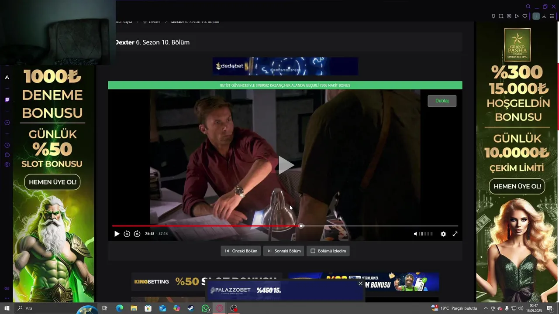Enter fullscreen mode in the video player
Image resolution: width=559 pixels, height=314 pixels.
pos(455,234)
